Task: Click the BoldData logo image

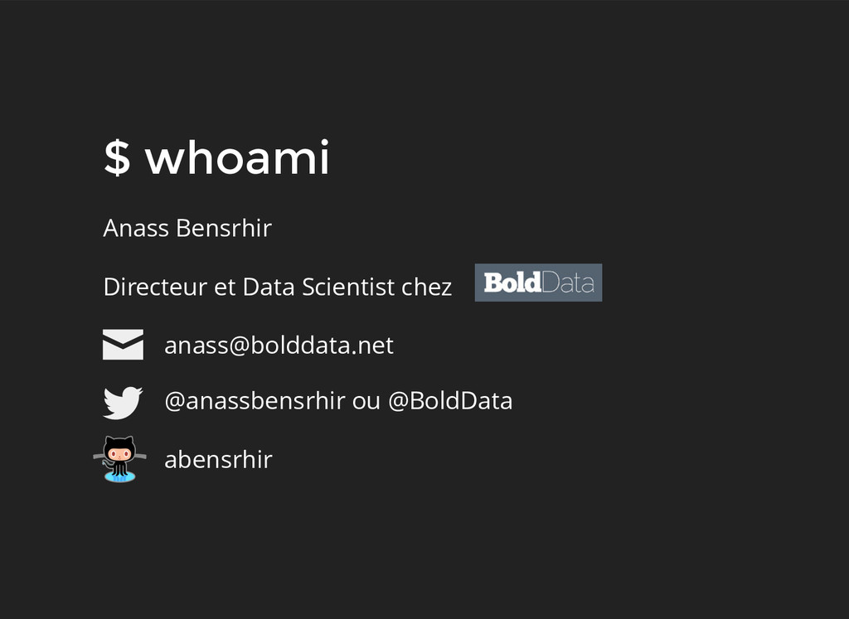Action: [x=538, y=283]
